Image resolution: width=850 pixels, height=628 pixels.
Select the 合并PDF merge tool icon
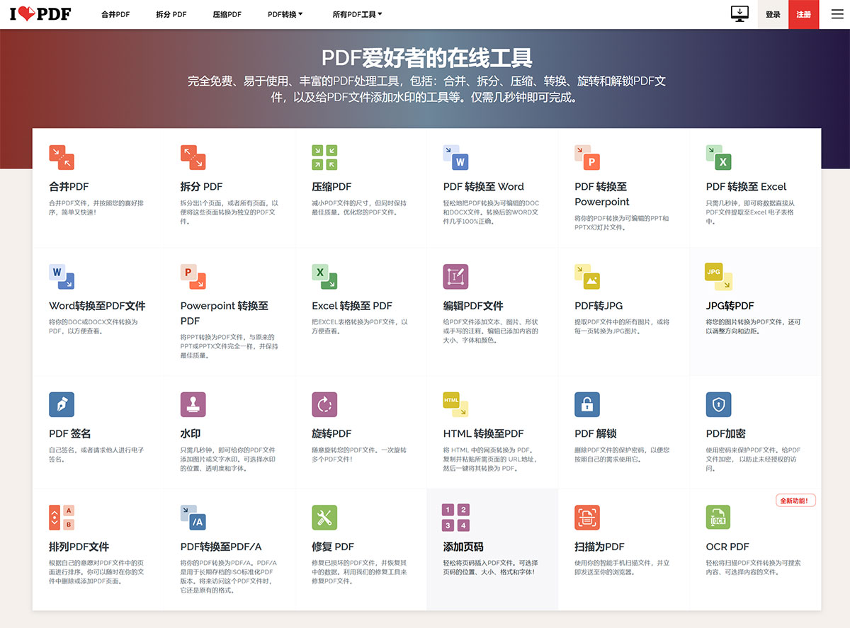(62, 157)
